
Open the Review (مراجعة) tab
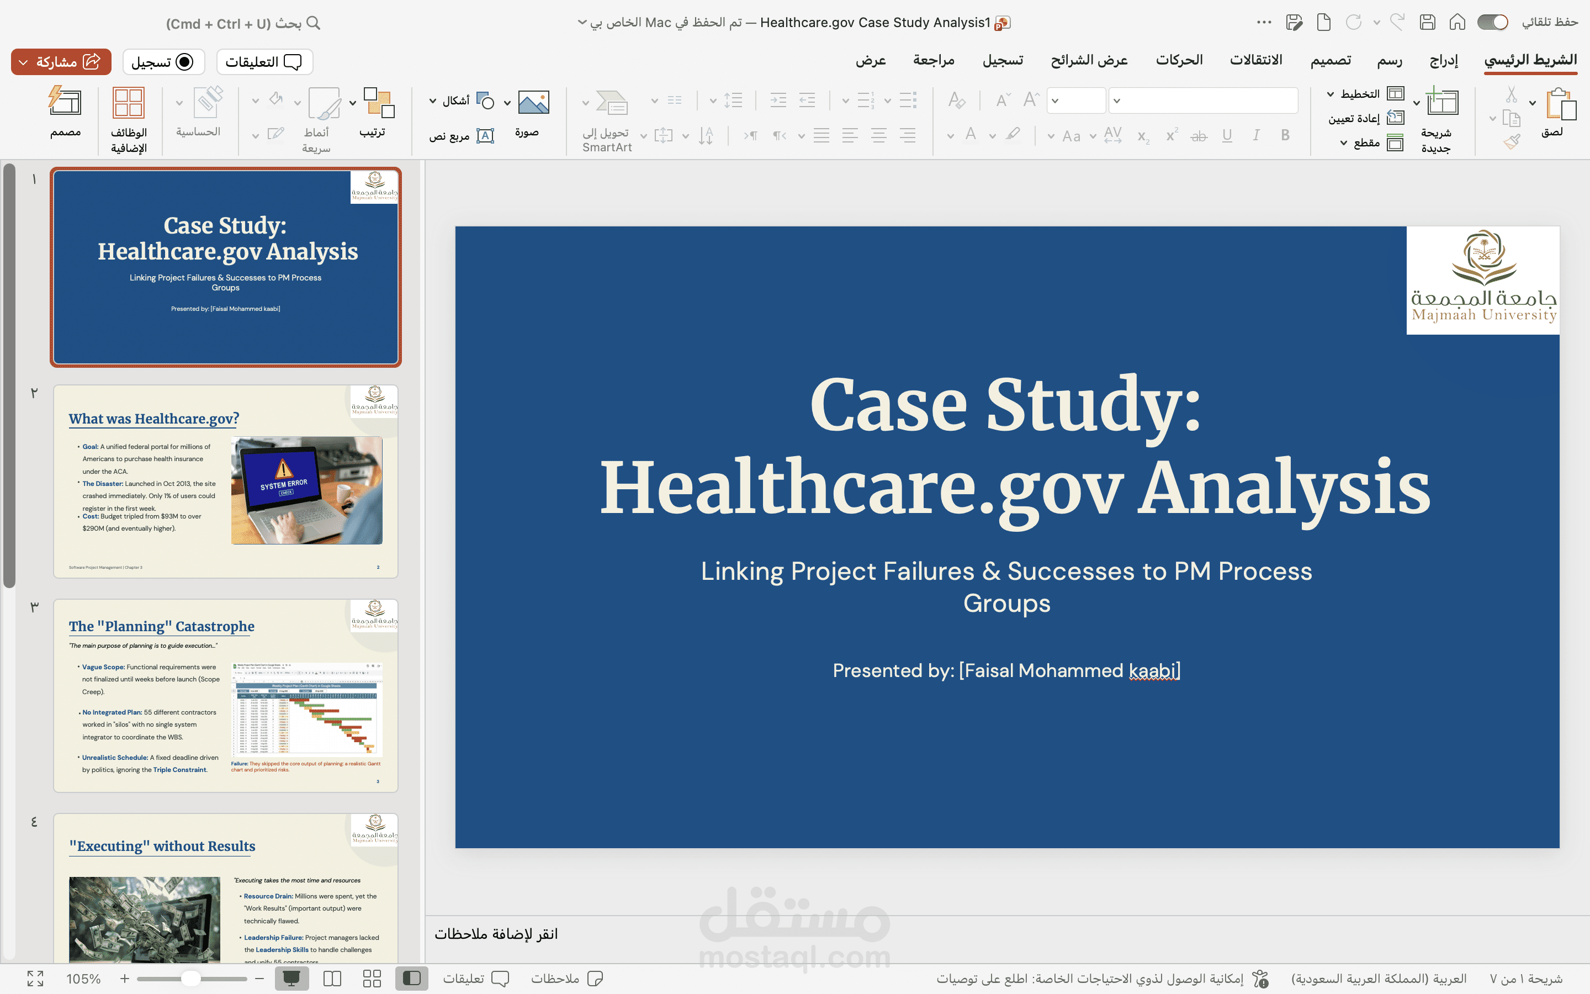pos(934,60)
